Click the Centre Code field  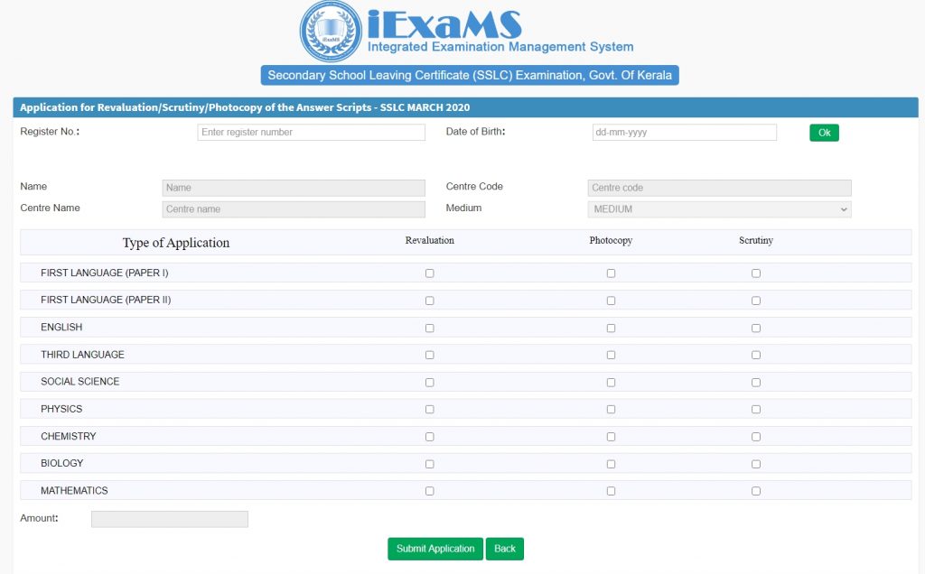719,188
